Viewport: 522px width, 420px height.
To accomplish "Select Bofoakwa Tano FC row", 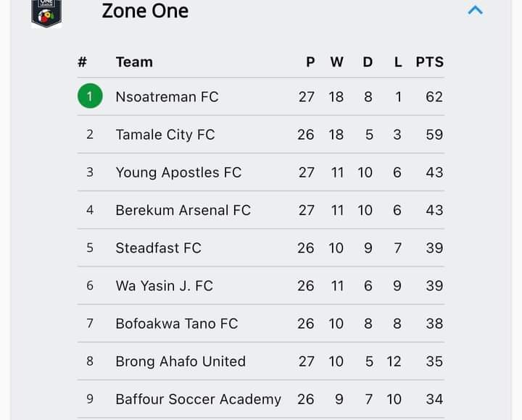I will coord(261,324).
